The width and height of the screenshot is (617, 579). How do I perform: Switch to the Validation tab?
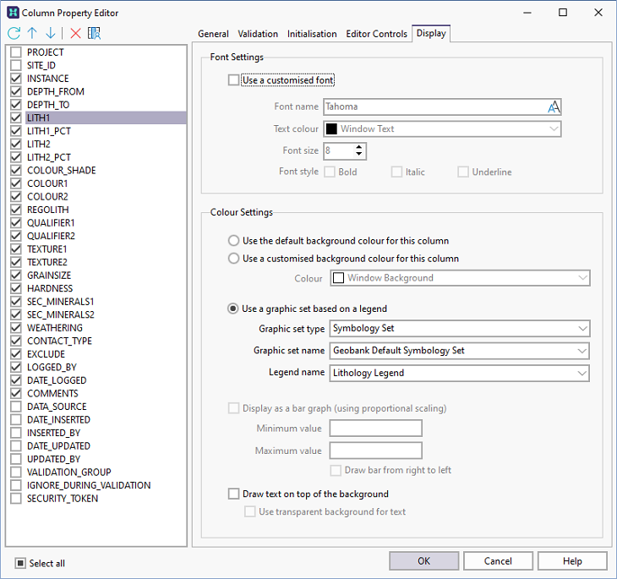(x=258, y=34)
